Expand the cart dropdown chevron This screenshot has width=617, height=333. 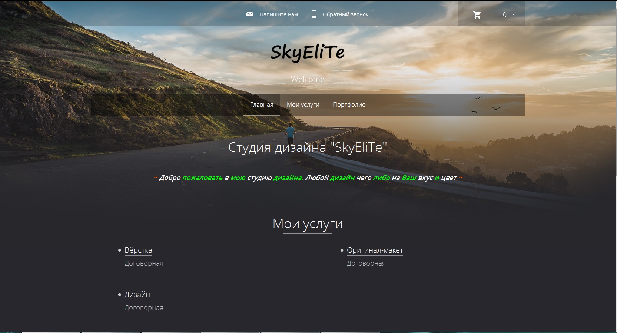pyautogui.click(x=514, y=14)
